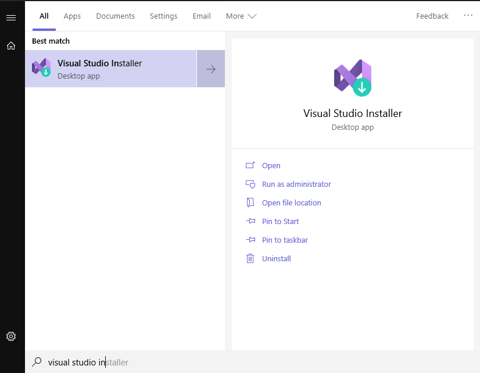
Task: Select the Email search tab
Action: 202,16
